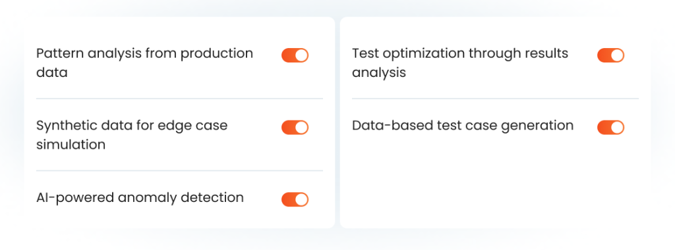Click the gray background above the cards
This screenshot has height=250, width=675.
coord(337,8)
